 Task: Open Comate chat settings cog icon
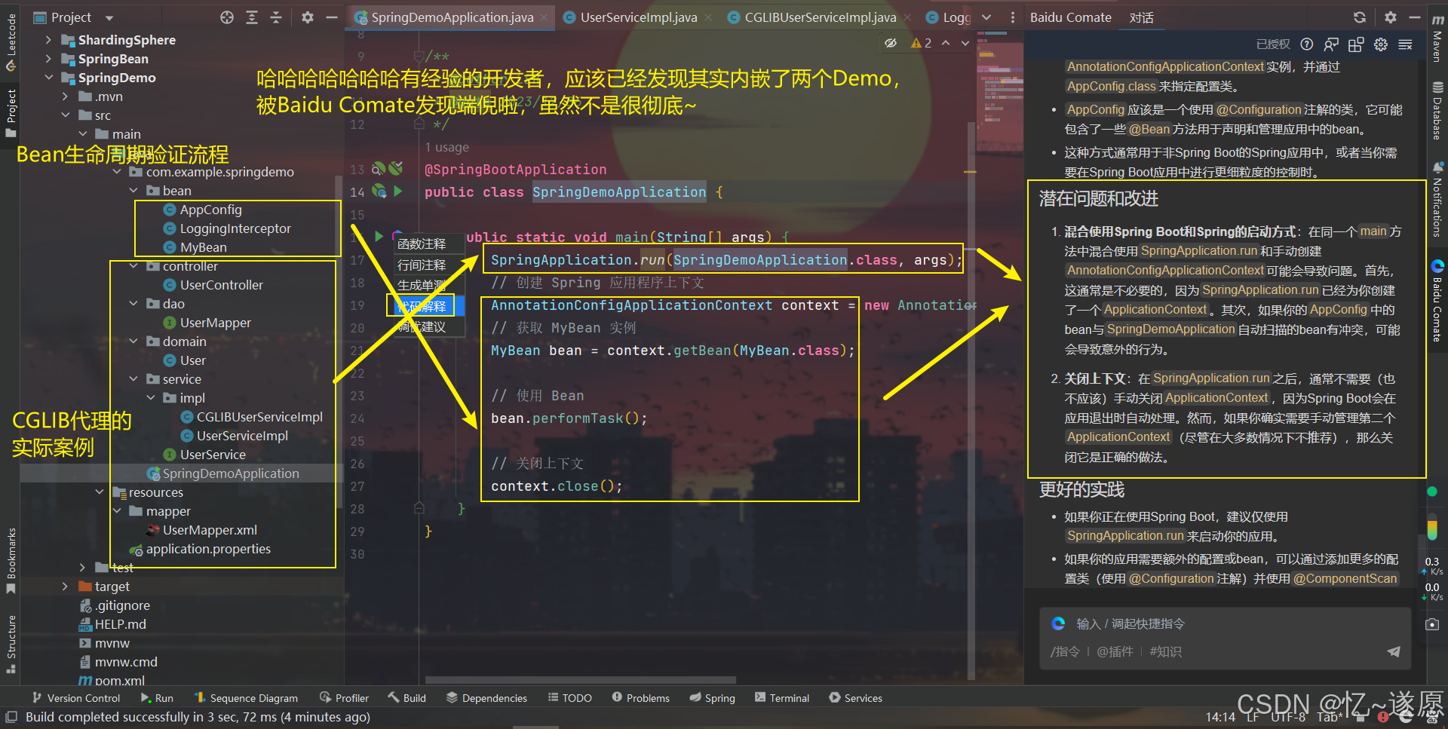pos(1381,44)
